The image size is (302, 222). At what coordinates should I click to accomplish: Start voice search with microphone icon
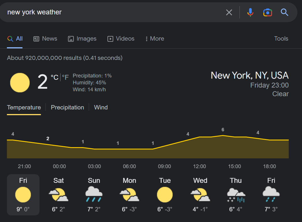[x=250, y=12]
